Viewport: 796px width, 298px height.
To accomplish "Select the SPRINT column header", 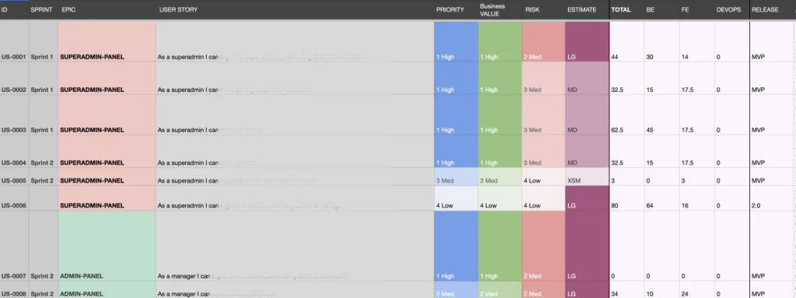I will 41,9.
